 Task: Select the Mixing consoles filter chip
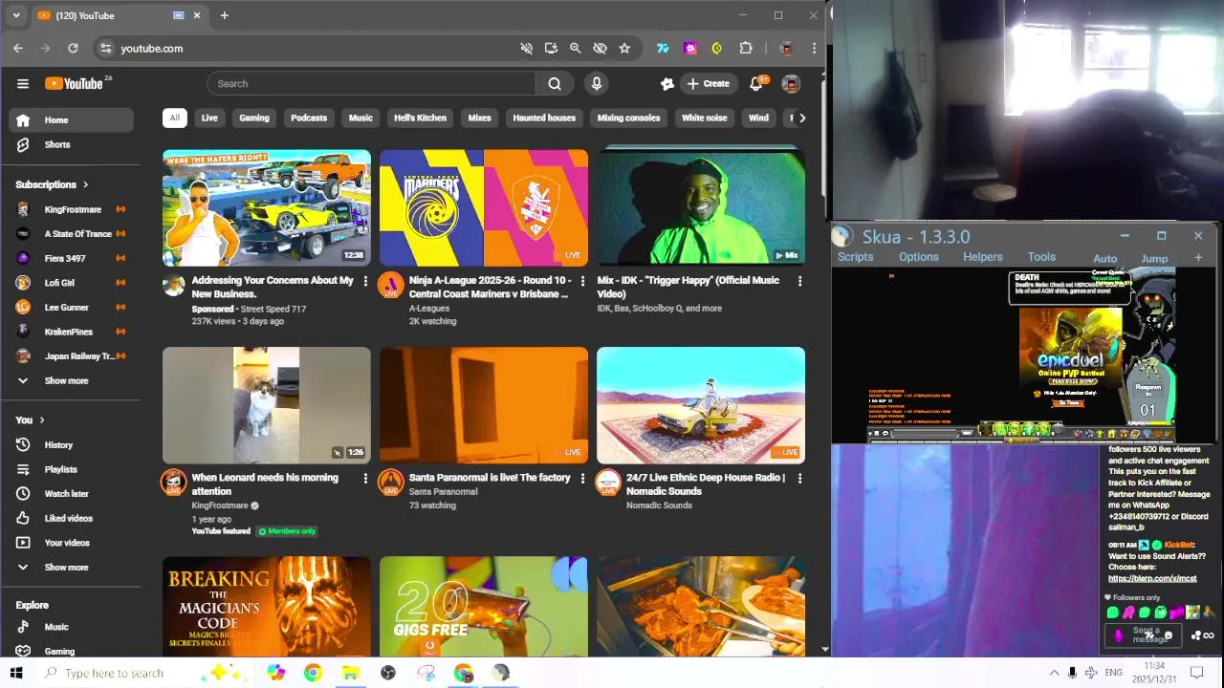628,118
